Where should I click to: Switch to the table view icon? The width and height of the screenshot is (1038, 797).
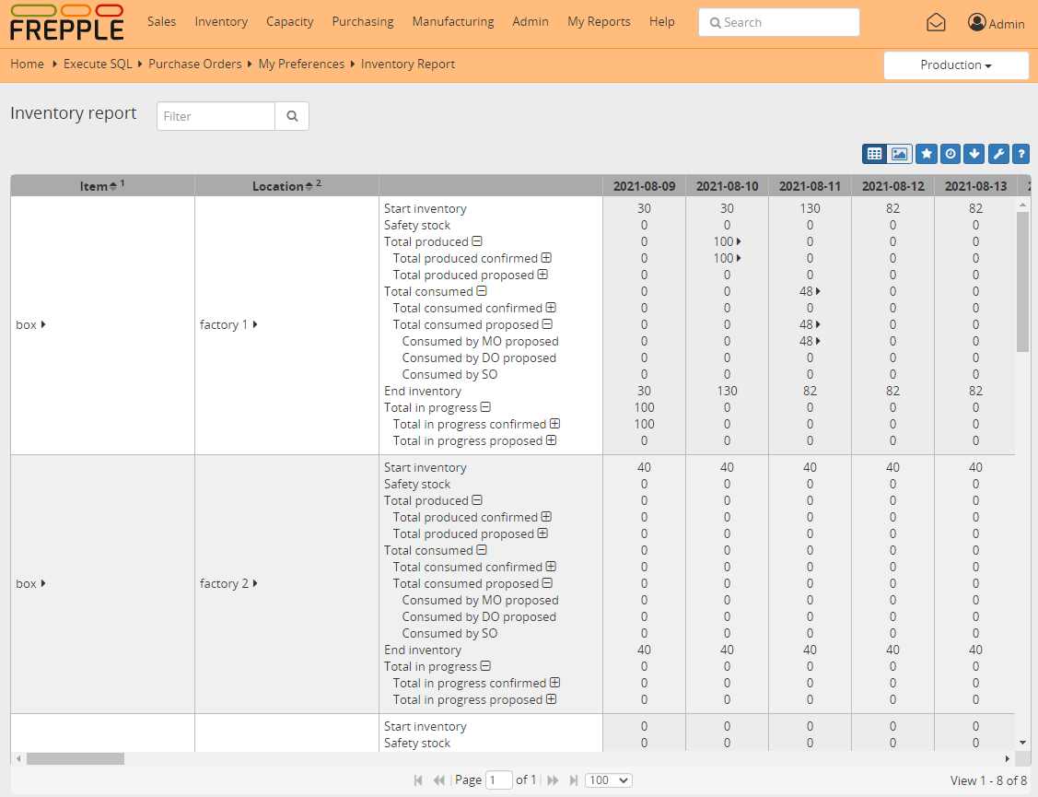coord(874,153)
